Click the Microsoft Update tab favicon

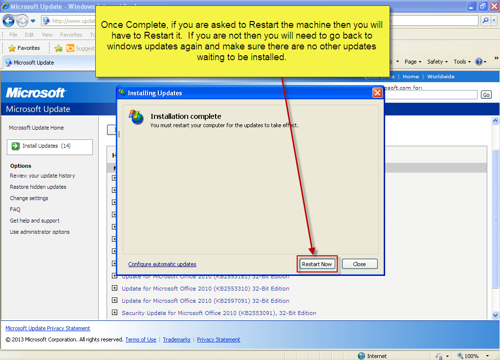(x=9, y=63)
